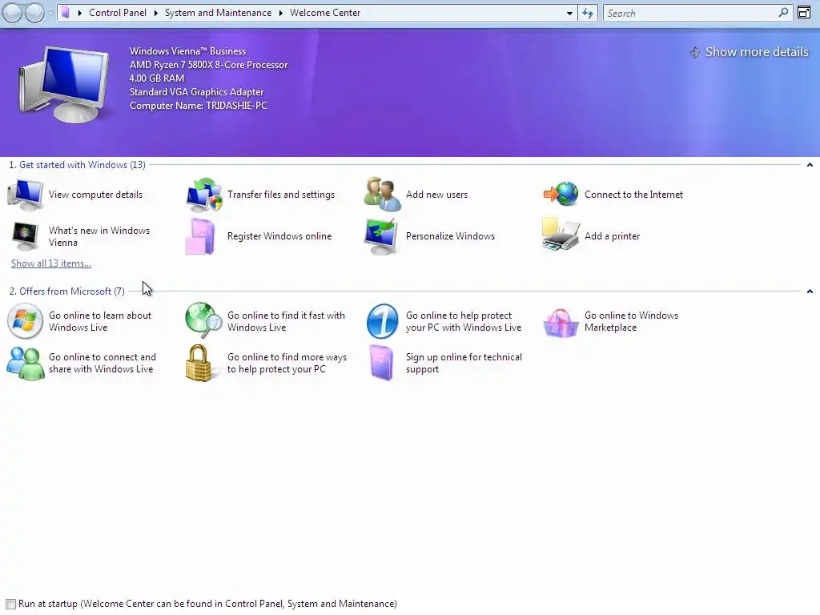
Task: Select the Windows Live OneCare protect icon
Action: [x=382, y=321]
